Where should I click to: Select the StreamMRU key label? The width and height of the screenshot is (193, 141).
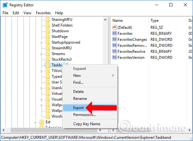[61, 48]
